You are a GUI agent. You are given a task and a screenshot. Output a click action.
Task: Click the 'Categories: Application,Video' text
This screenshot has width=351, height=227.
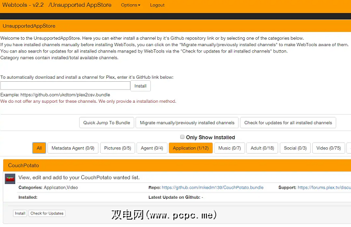point(48,188)
